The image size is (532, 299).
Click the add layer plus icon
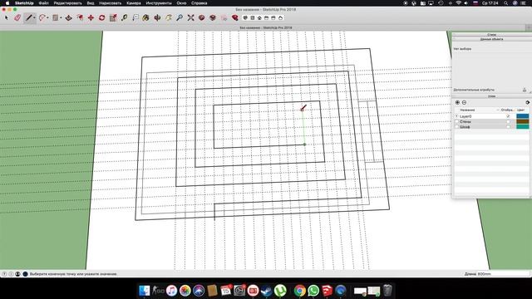(x=457, y=102)
